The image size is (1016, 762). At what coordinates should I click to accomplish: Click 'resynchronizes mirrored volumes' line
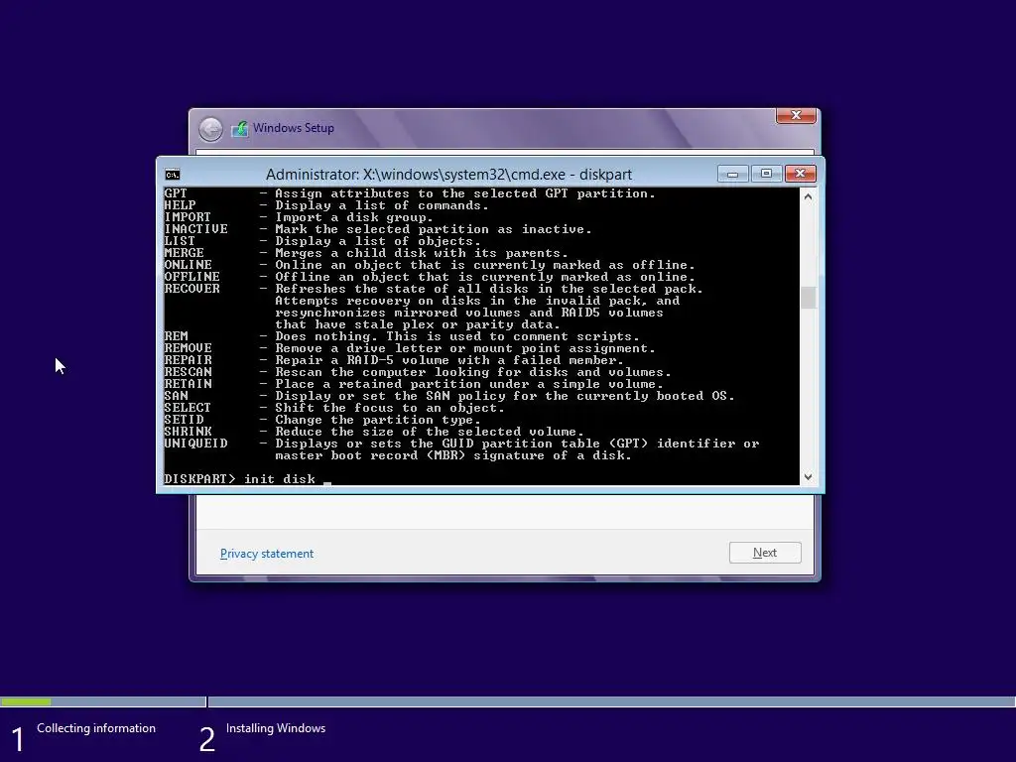[x=469, y=313]
